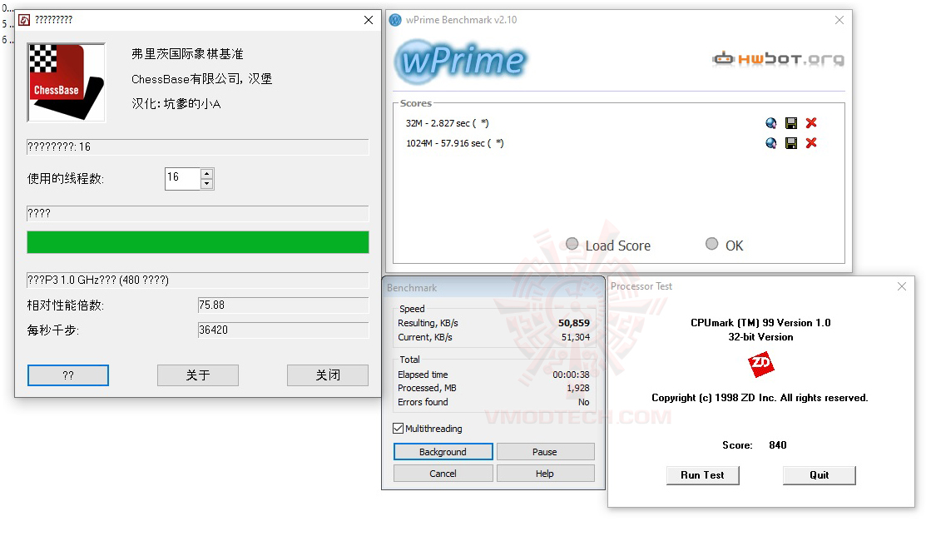Viewport: 931px width, 541px height.
Task: Click the ?? start button in Fritz benchmark
Action: 68,375
